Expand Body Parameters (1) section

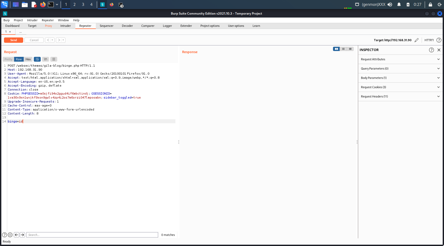click(400, 78)
